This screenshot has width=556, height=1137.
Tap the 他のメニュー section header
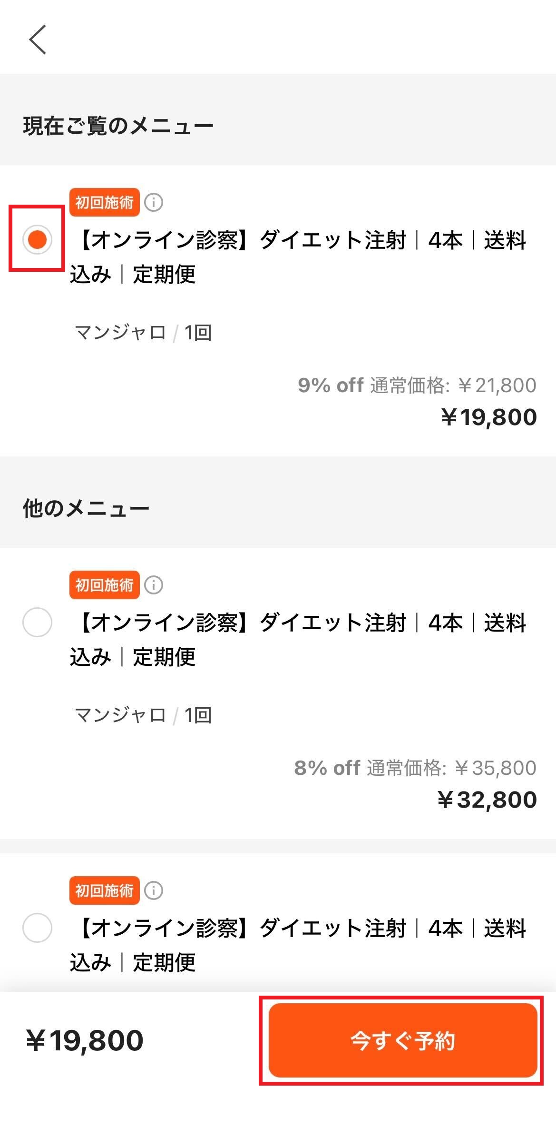pos(86,509)
